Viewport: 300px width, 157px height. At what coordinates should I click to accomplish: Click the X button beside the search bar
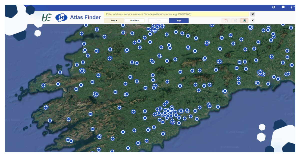[x=252, y=14]
